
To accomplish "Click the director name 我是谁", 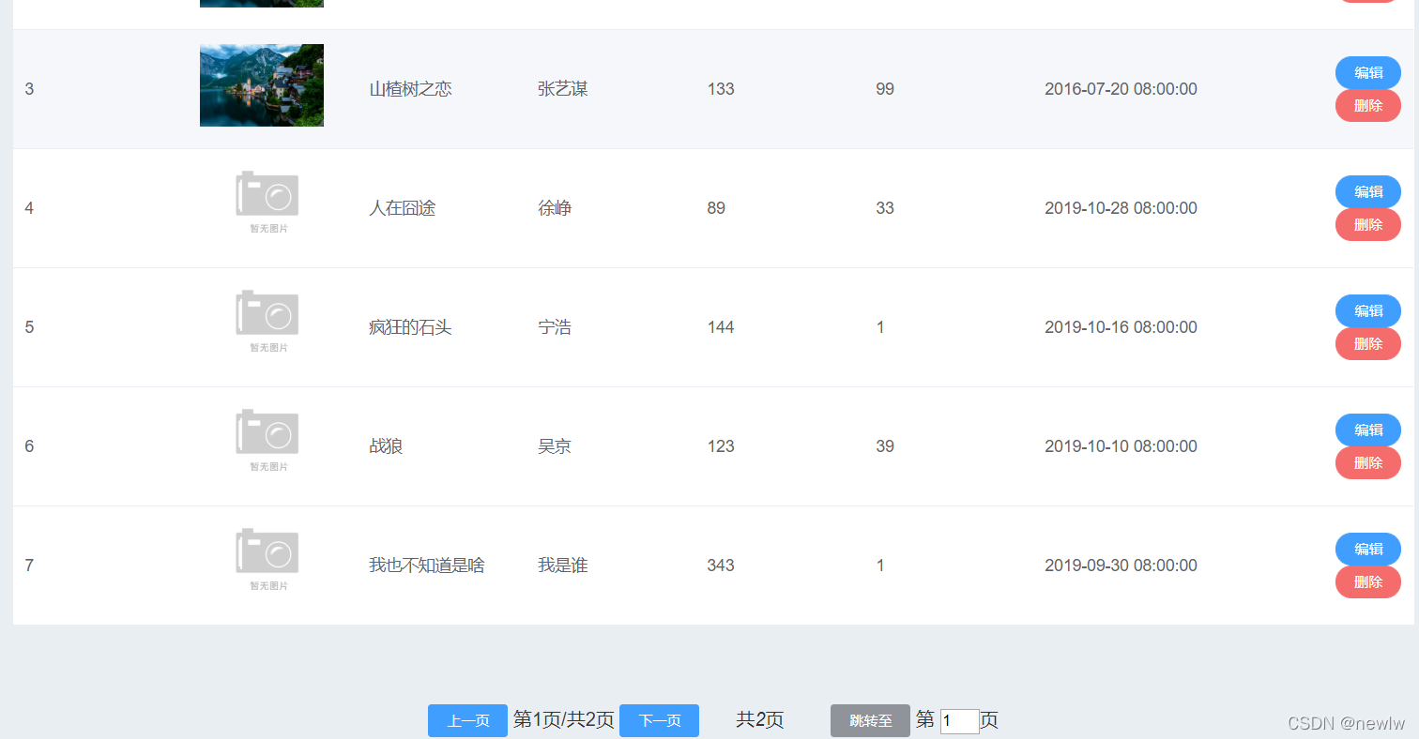I will [563, 566].
